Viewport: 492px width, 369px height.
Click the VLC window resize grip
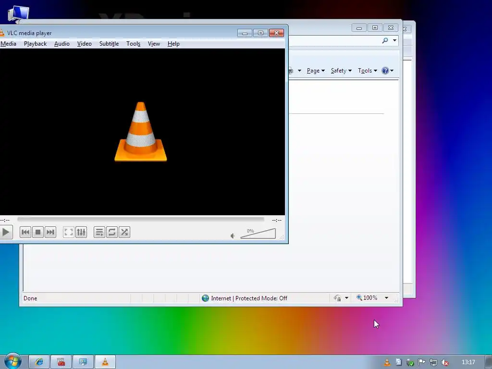282,237
